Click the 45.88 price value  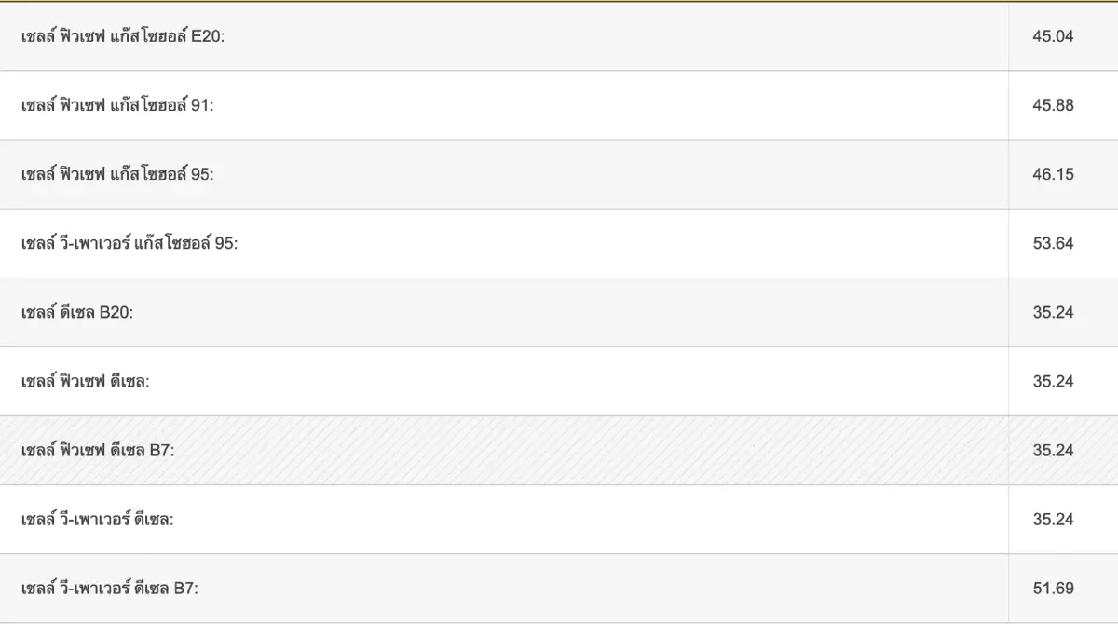click(1053, 105)
